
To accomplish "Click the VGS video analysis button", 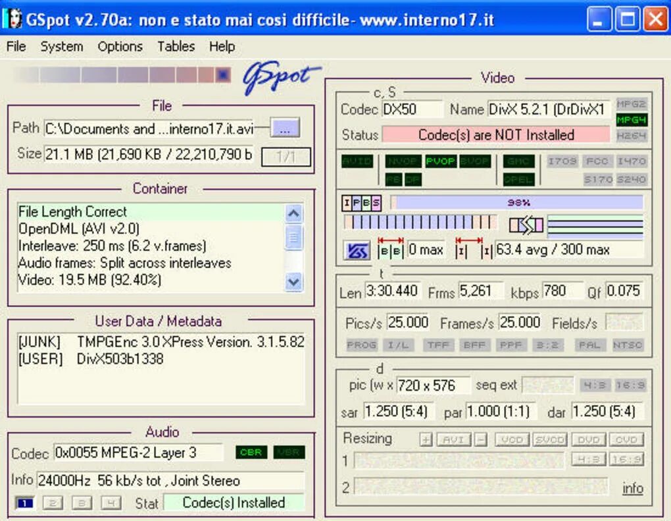I will pyautogui.click(x=357, y=251).
